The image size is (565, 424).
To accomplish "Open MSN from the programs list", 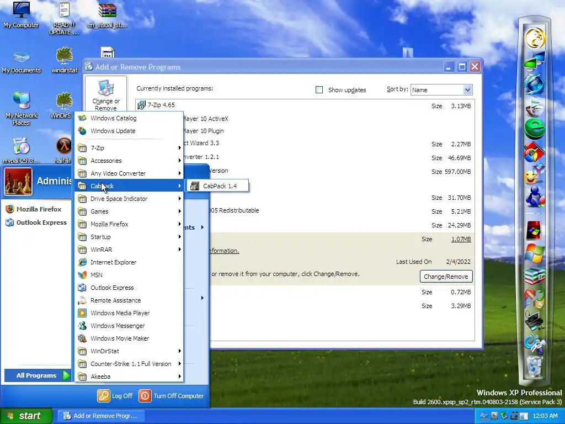I will click(129, 275).
